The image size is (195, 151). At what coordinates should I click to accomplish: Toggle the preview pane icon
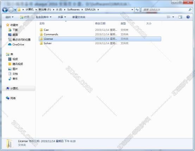(180, 17)
